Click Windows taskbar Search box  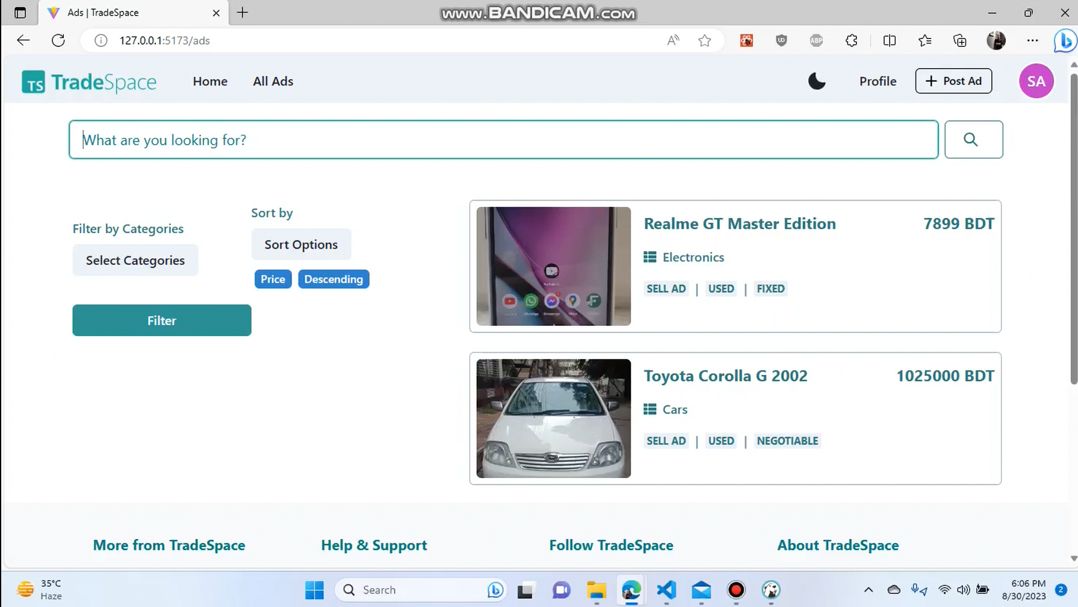pyautogui.click(x=421, y=590)
